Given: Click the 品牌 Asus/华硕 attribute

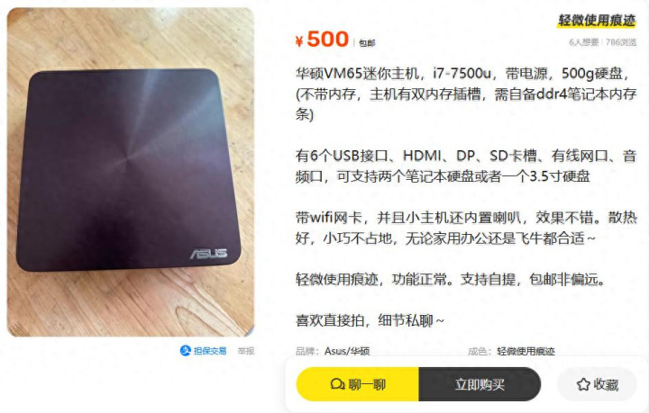Looking at the screenshot, I should point(333,351).
